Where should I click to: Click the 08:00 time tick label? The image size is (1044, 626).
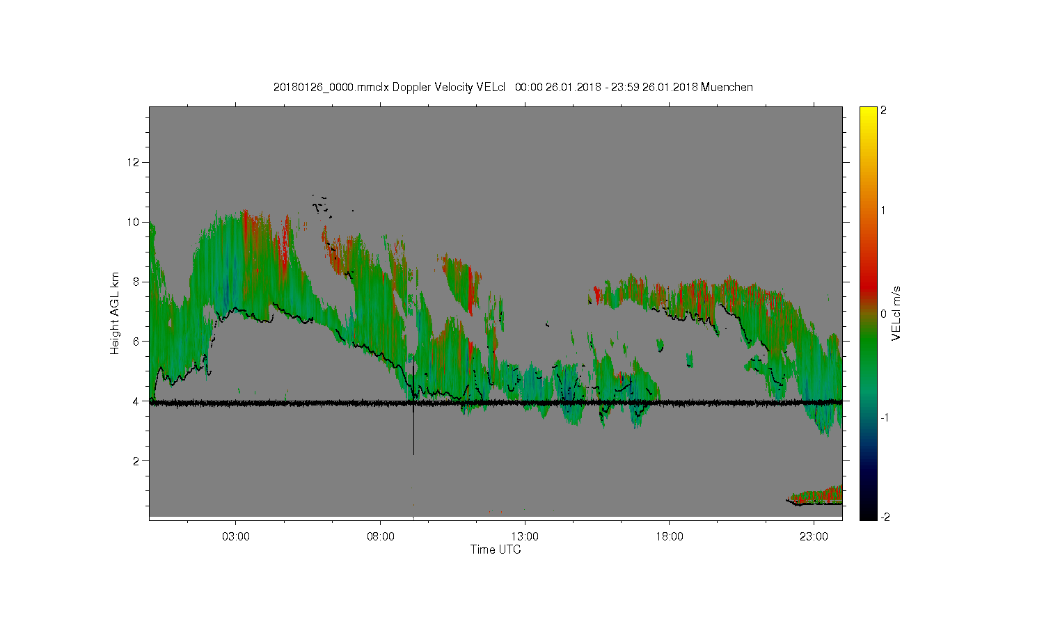[381, 537]
